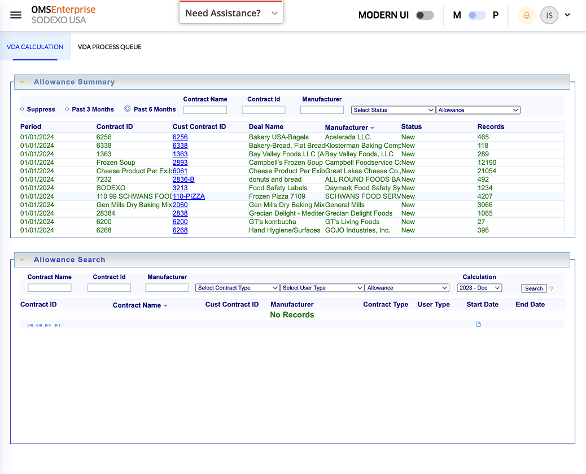Viewport: 586px width, 474px height.
Task: Toggle the Modern UI switch
Action: click(x=425, y=15)
